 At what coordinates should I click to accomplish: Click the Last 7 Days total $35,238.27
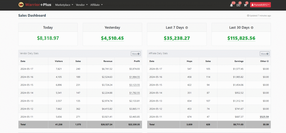tap(177, 38)
